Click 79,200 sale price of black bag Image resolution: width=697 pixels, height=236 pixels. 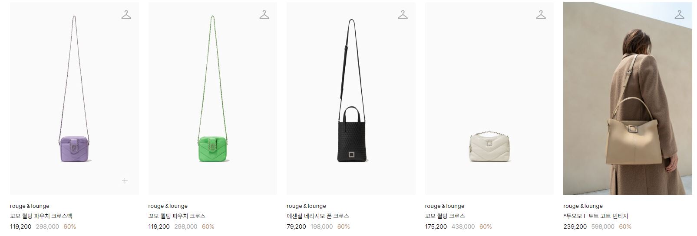pyautogui.click(x=296, y=226)
